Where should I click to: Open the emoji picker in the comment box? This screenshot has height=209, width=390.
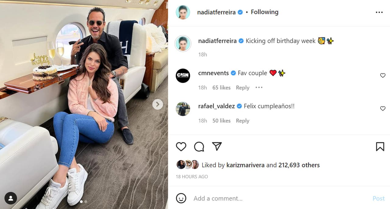click(x=181, y=198)
